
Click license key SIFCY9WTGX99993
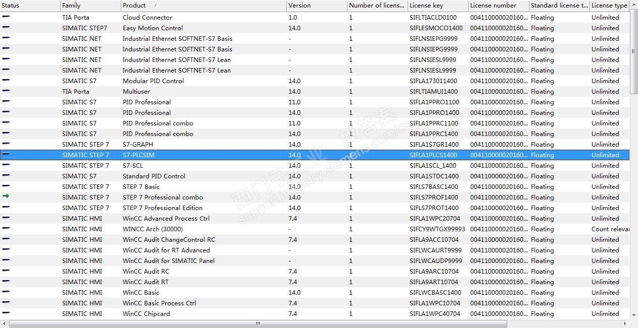click(437, 229)
